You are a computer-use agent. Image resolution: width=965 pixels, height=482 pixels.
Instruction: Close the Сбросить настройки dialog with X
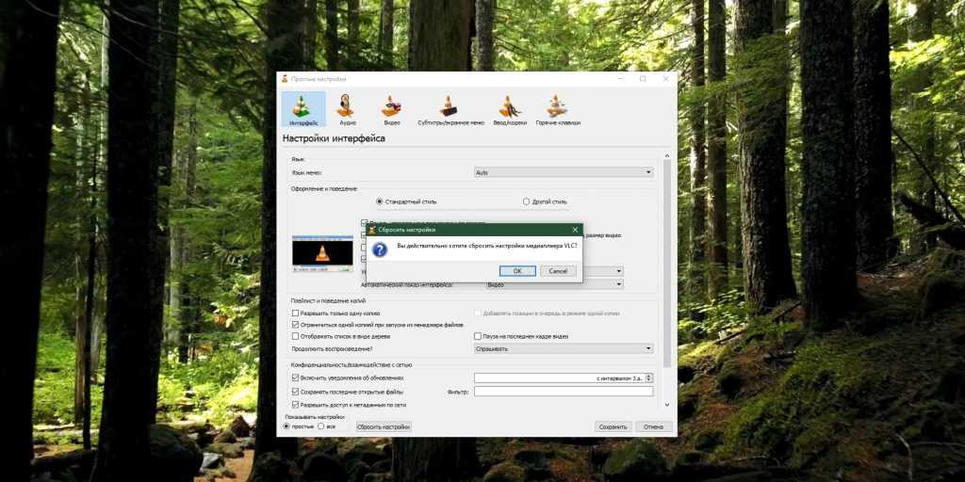click(575, 230)
